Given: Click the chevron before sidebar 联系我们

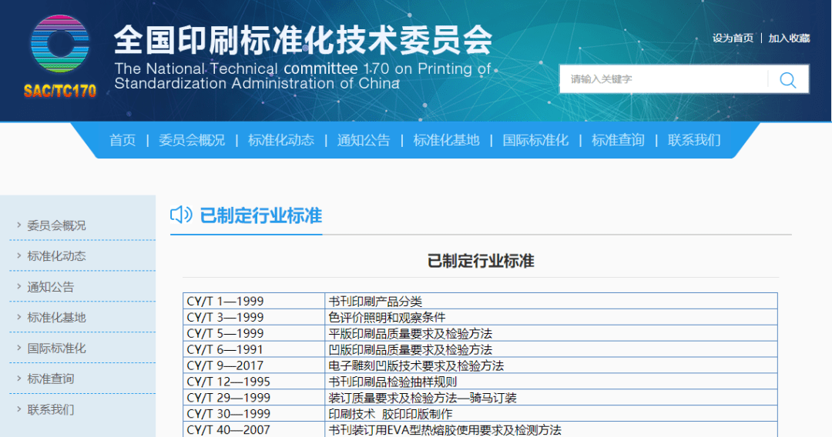Looking at the screenshot, I should click(x=18, y=409).
